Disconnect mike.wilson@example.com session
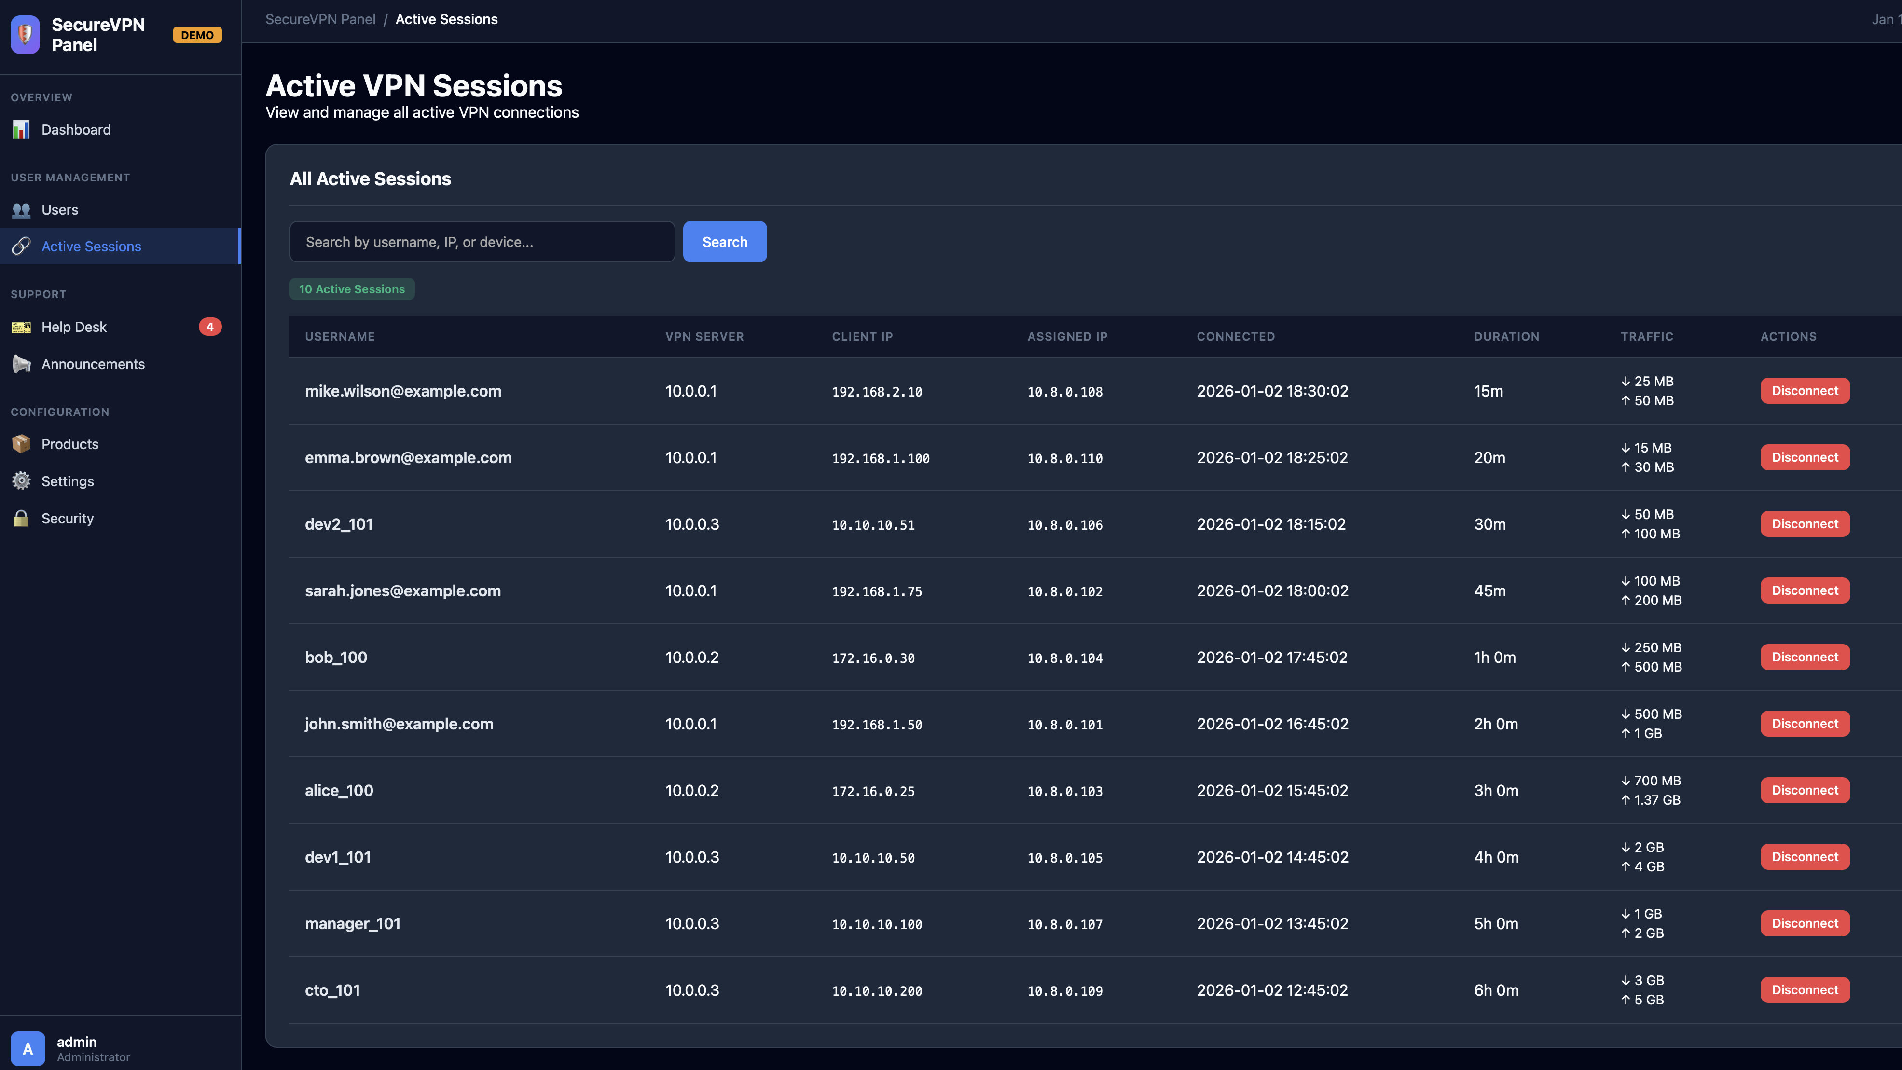This screenshot has height=1070, width=1902. point(1805,391)
